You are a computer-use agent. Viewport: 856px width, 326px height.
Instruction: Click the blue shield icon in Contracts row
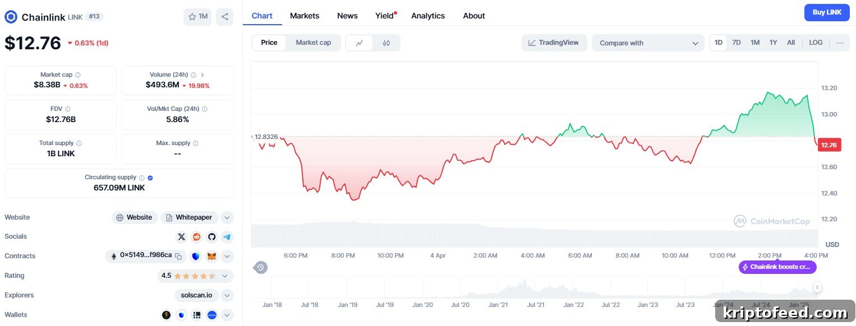point(196,256)
